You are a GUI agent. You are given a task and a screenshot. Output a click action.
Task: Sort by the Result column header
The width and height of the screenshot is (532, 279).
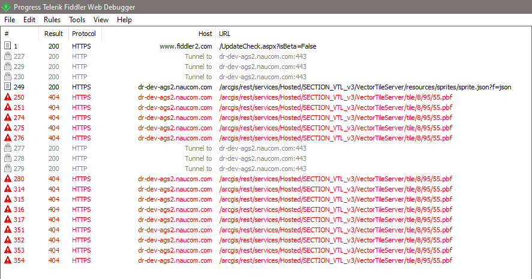[x=53, y=34]
